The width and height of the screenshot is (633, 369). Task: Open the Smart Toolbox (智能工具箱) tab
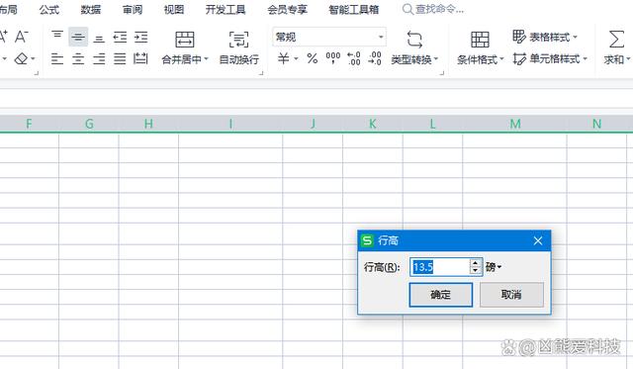point(354,9)
